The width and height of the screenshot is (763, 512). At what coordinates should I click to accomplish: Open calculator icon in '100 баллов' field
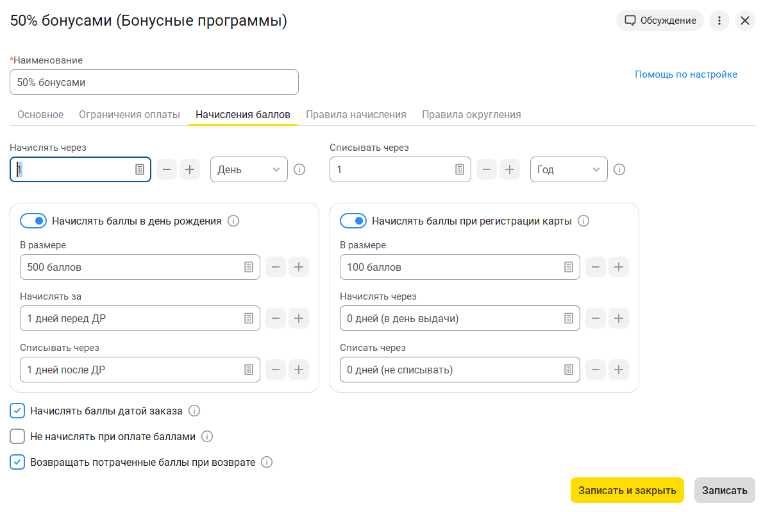pos(569,267)
